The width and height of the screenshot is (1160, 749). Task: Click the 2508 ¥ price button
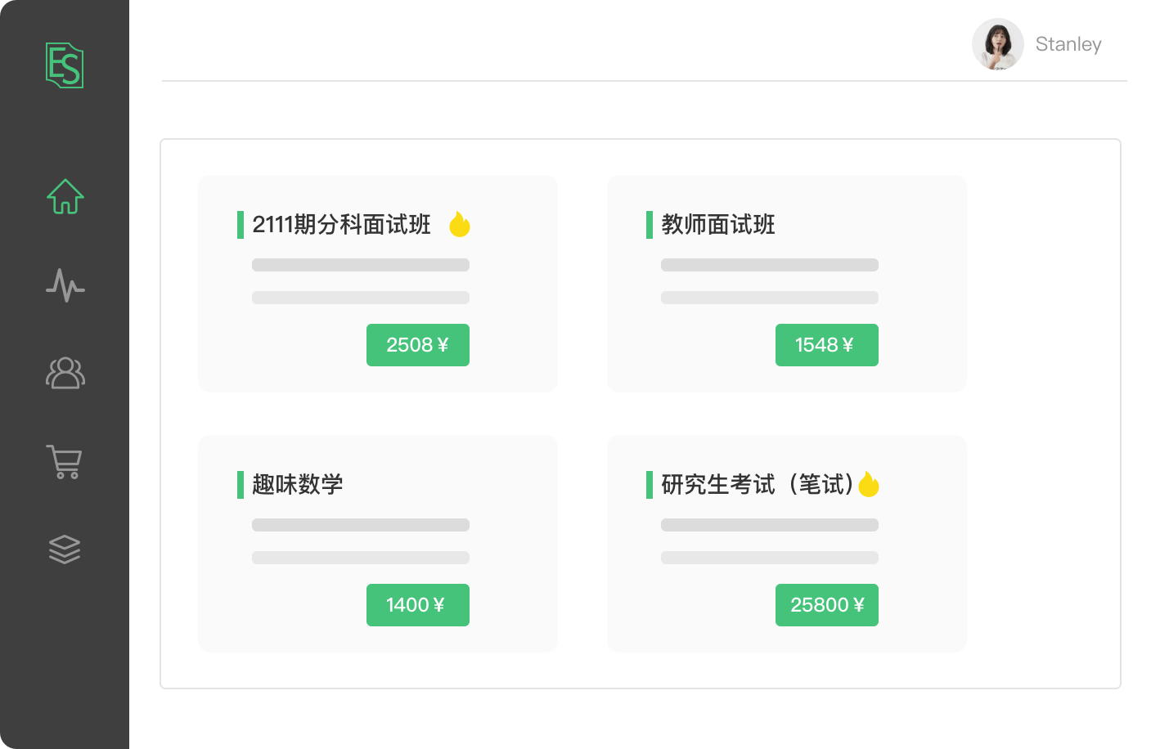[418, 345]
